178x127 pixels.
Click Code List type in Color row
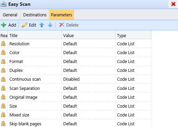pyautogui.click(x=126, y=53)
